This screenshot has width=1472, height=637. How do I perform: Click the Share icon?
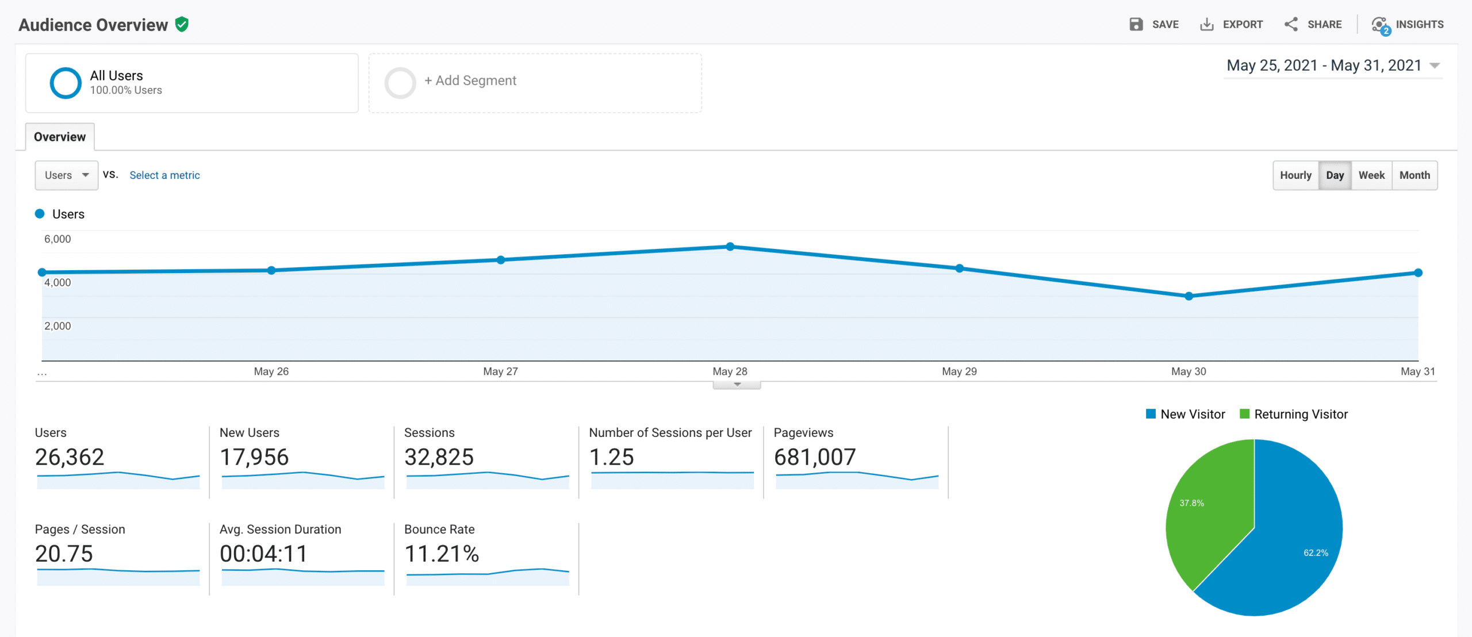coord(1291,24)
